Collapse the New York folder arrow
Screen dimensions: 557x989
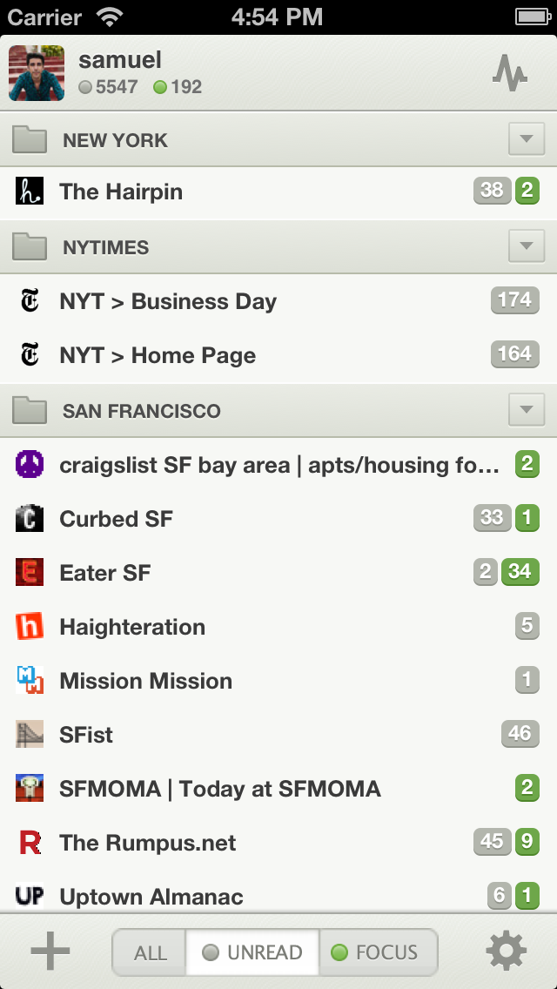pos(526,139)
